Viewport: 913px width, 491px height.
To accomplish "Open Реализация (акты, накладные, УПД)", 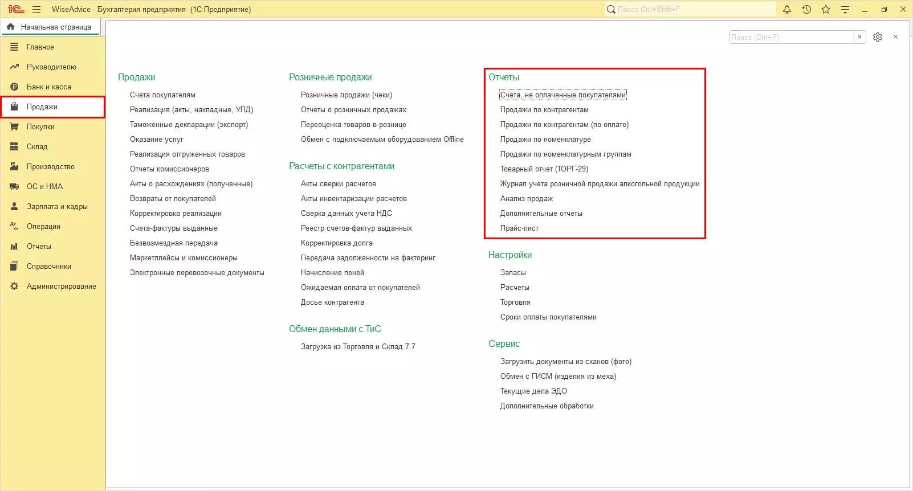I will [x=191, y=109].
